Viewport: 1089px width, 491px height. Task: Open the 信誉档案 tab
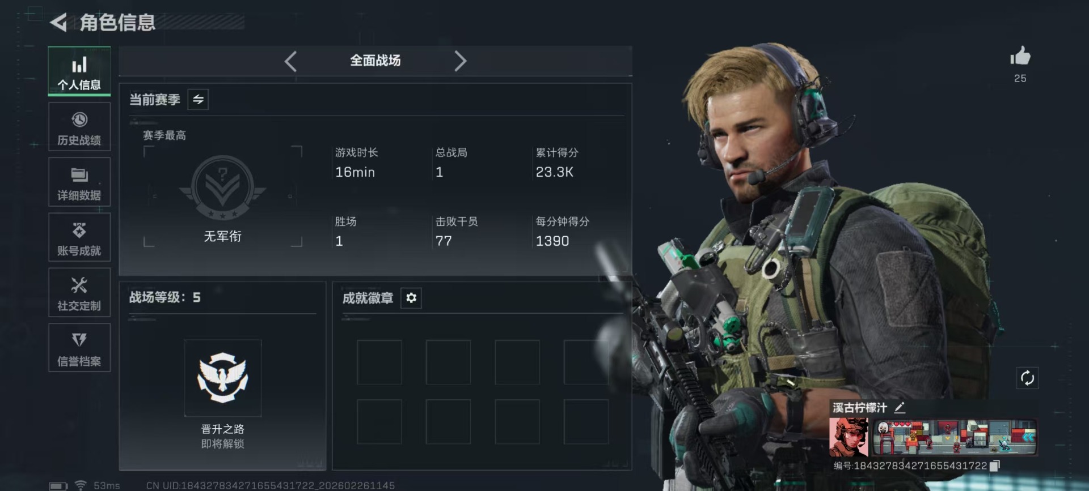tap(79, 348)
